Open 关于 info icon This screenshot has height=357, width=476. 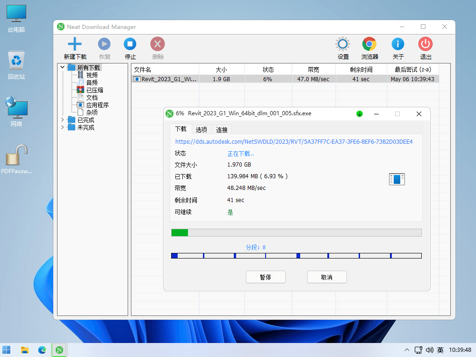click(397, 44)
